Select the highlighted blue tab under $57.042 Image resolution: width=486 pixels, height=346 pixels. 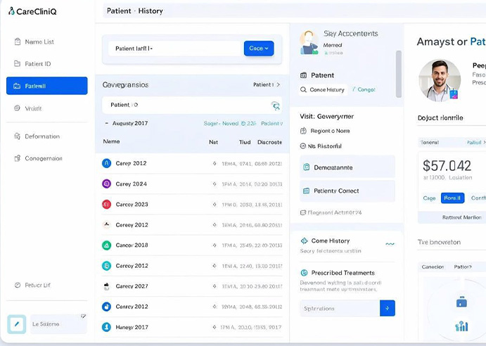(452, 198)
